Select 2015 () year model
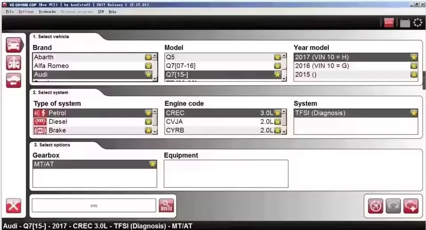426x230 pixels. click(356, 74)
